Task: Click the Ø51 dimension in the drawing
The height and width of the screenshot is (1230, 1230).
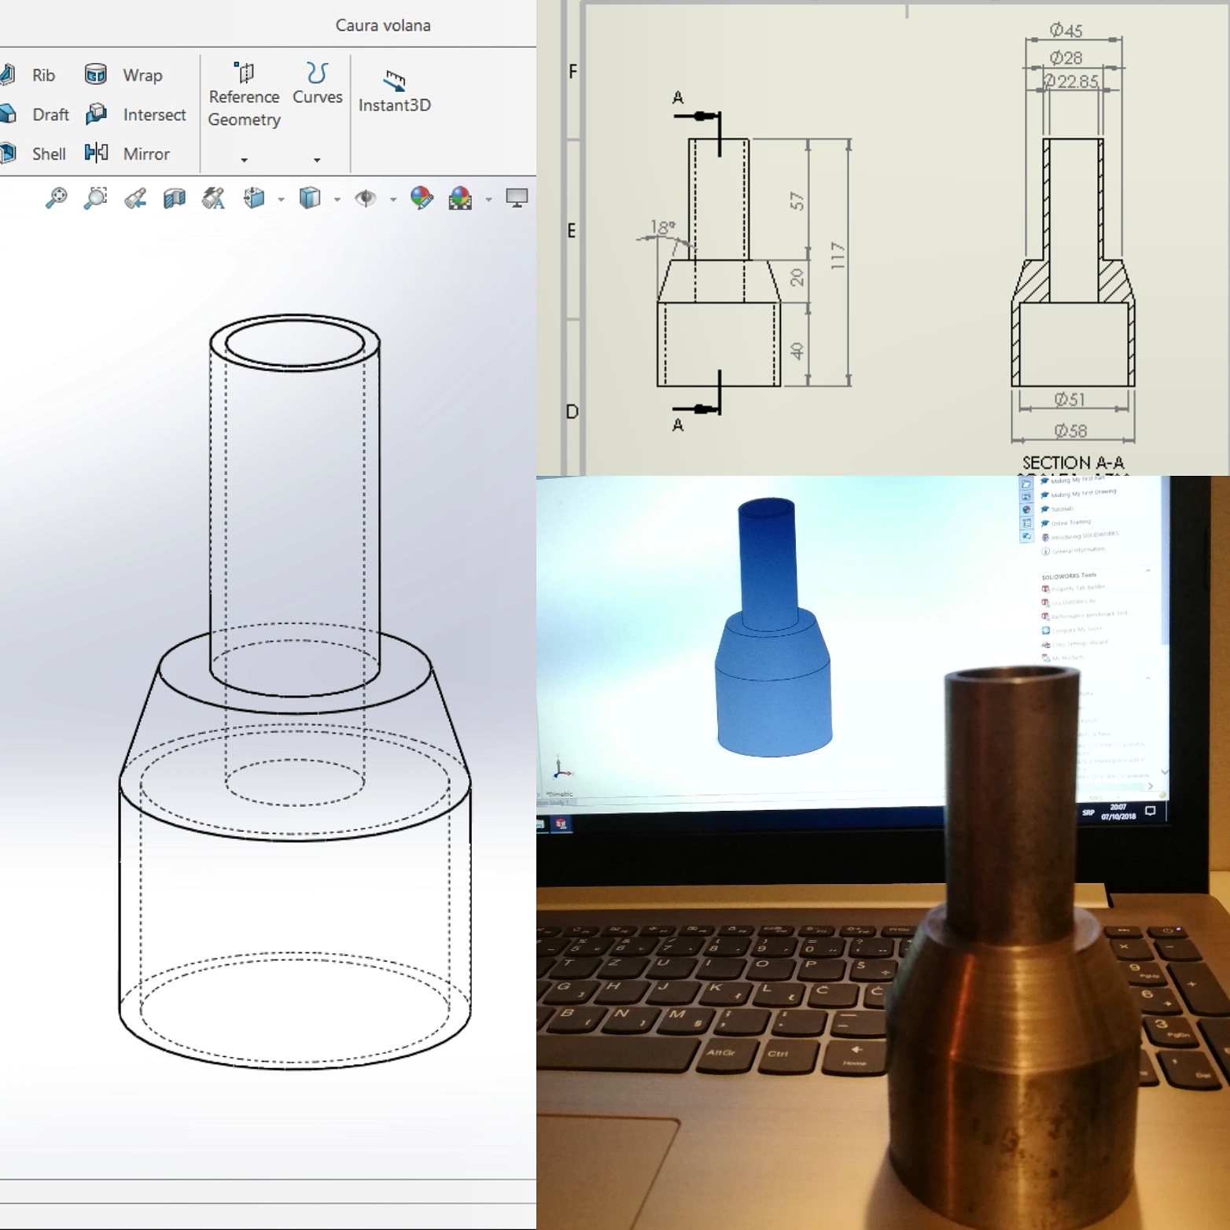Action: pyautogui.click(x=1070, y=400)
